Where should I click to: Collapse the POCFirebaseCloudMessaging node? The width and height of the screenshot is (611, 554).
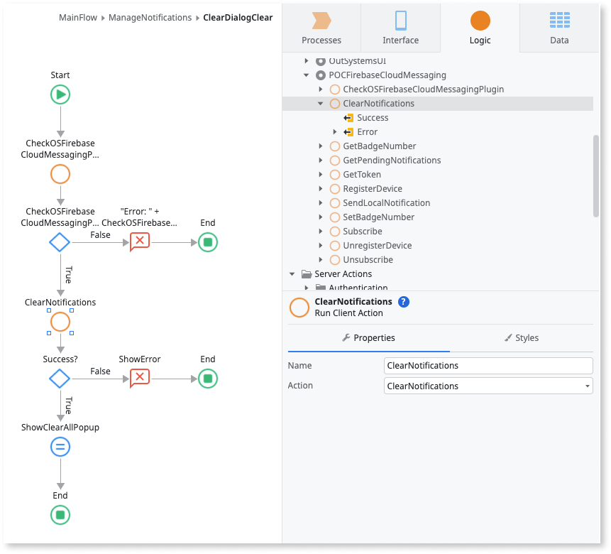coord(307,75)
